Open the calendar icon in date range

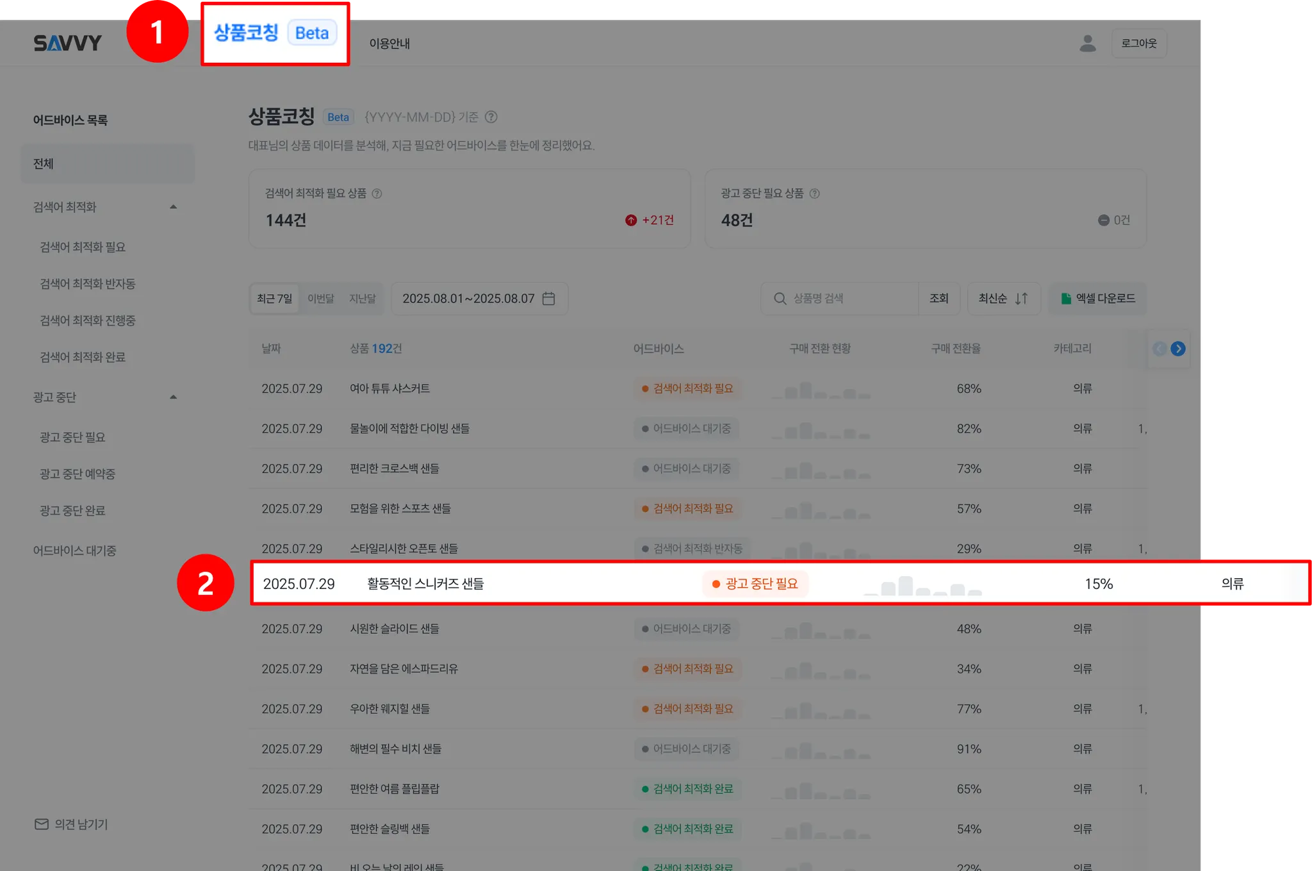coord(548,299)
